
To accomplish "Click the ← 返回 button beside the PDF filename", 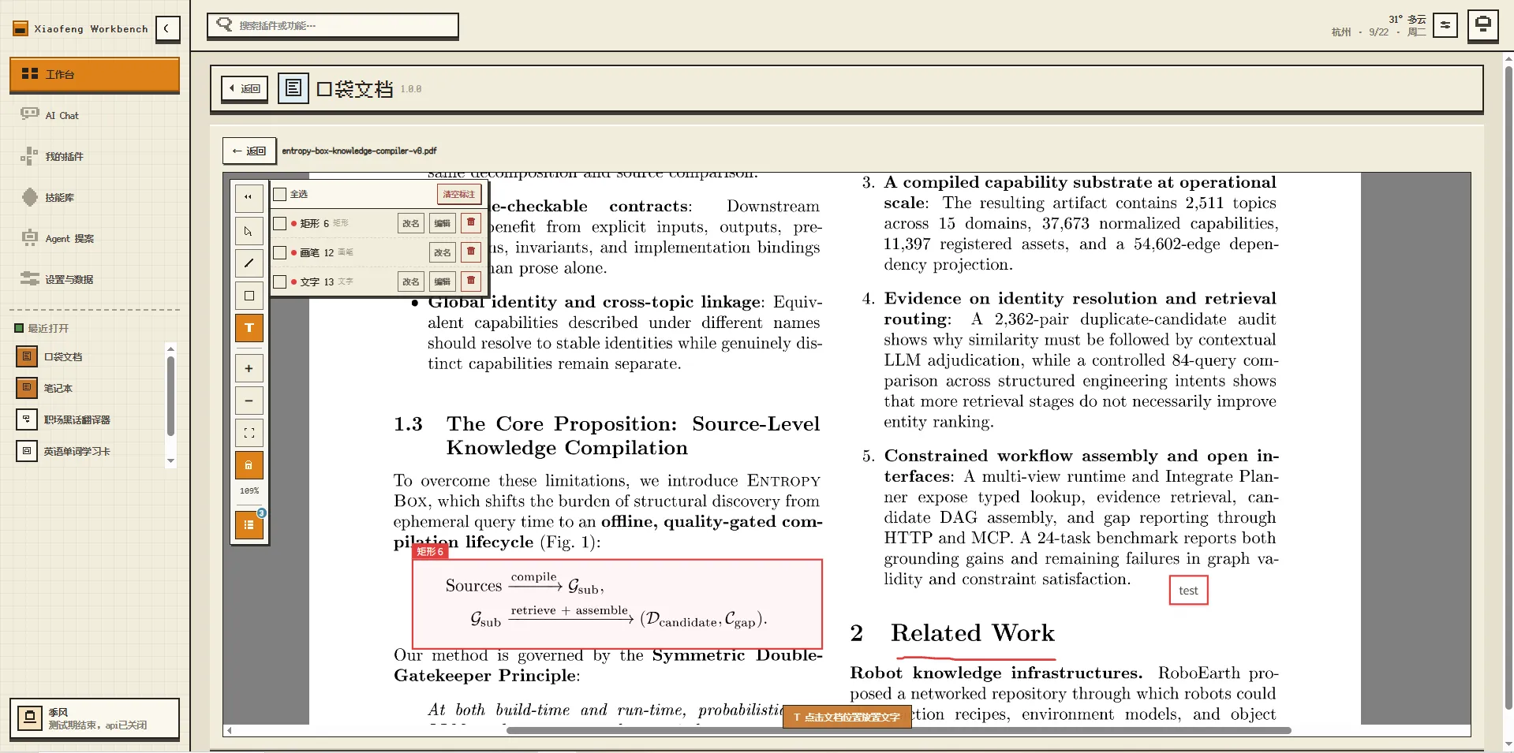I will (249, 151).
